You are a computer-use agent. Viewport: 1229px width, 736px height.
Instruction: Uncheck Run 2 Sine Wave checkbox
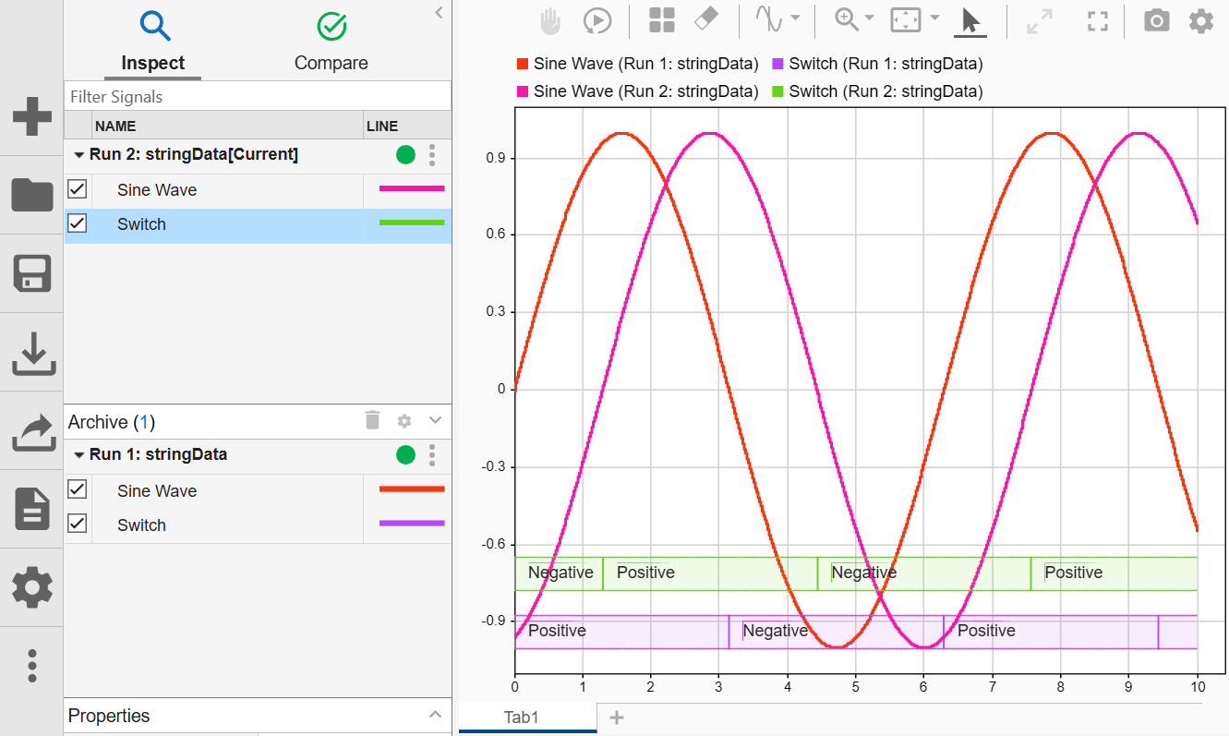tap(78, 189)
